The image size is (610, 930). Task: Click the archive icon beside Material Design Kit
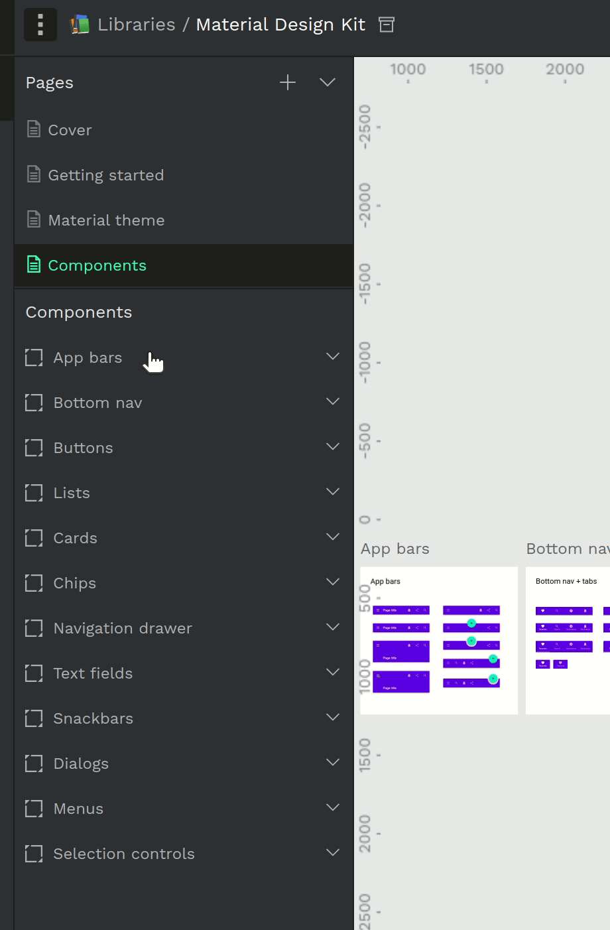pyautogui.click(x=386, y=25)
